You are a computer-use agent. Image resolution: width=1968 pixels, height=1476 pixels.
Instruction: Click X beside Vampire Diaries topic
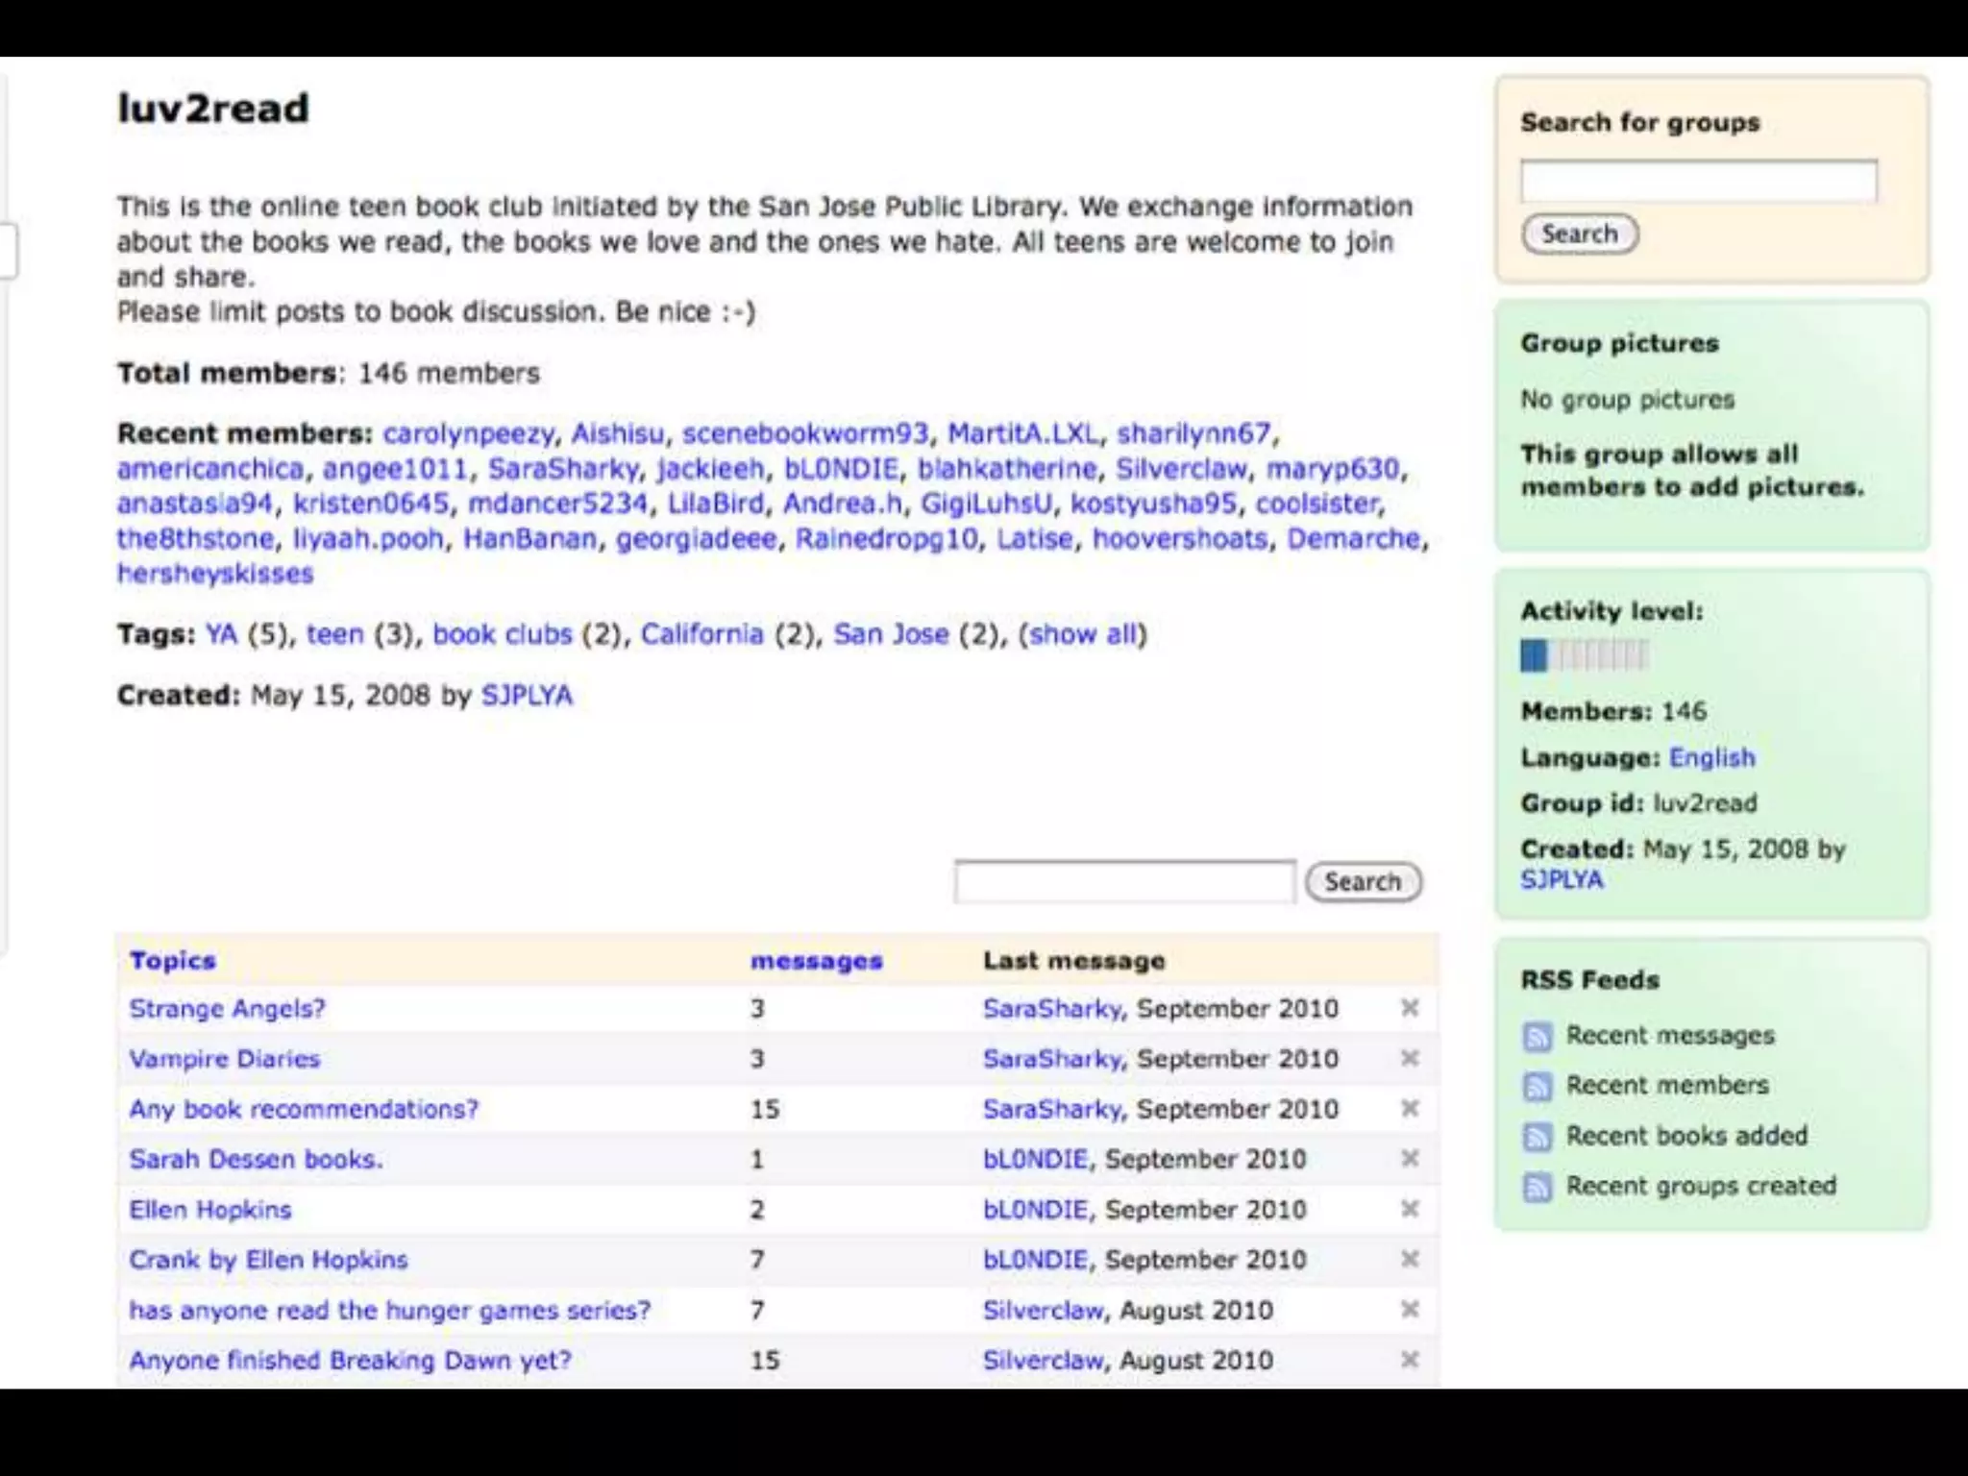coord(1410,1058)
